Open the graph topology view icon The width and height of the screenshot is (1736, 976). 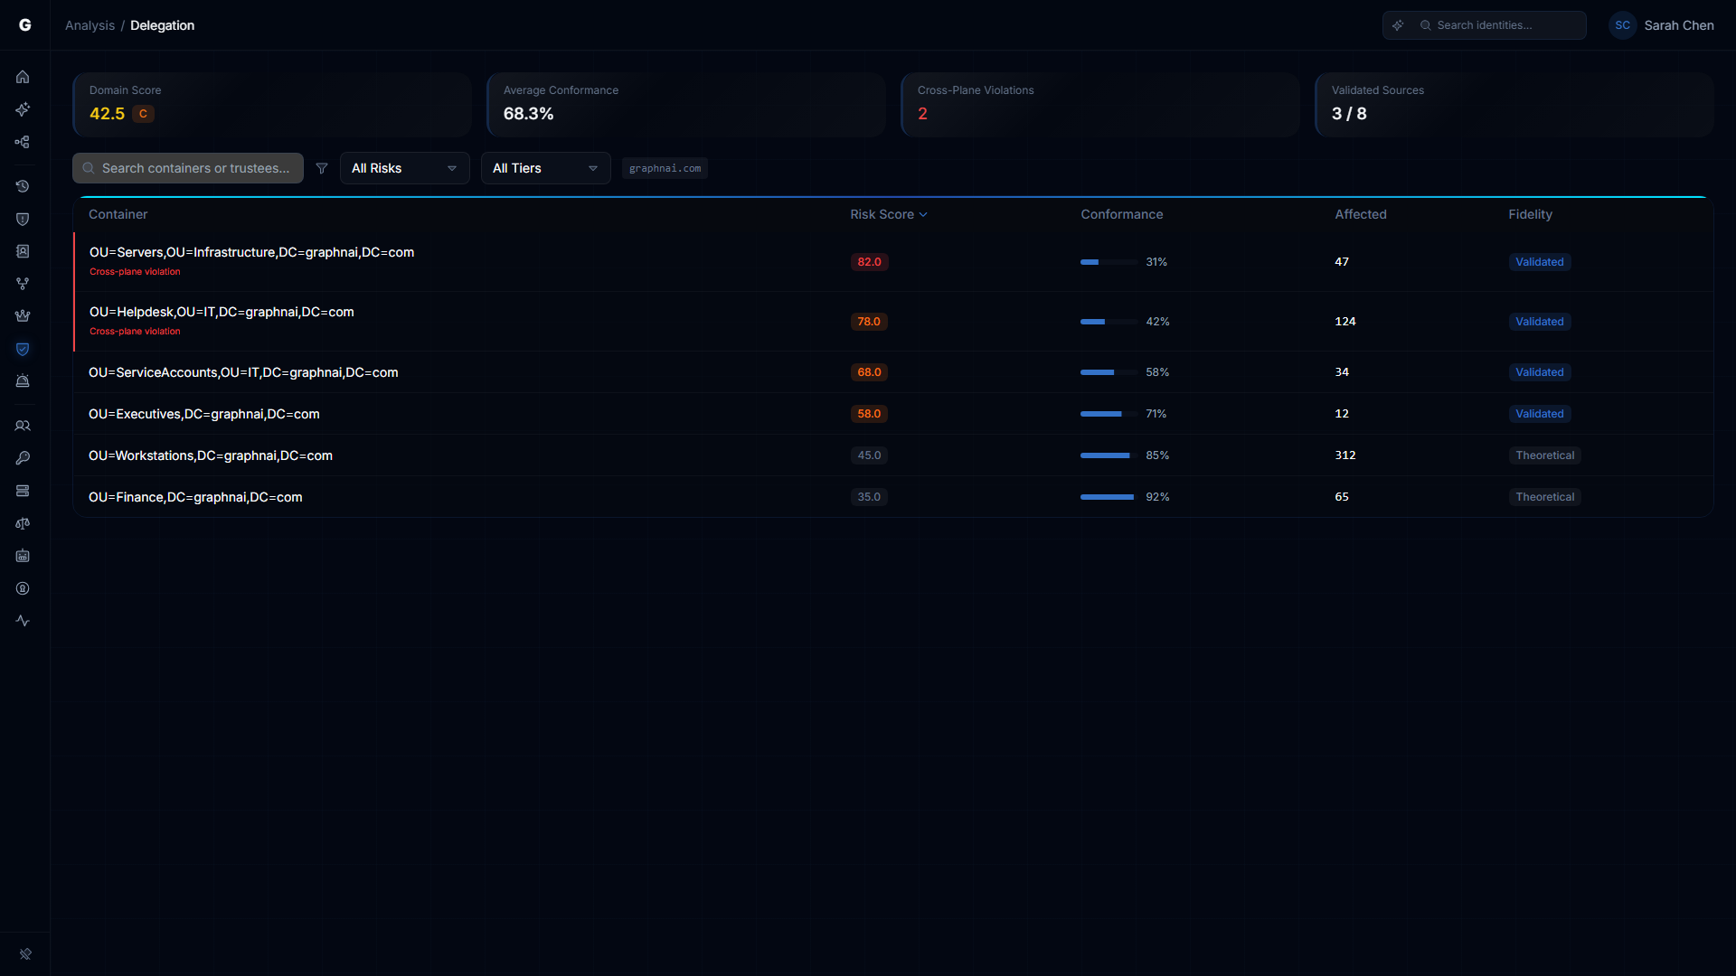click(23, 142)
